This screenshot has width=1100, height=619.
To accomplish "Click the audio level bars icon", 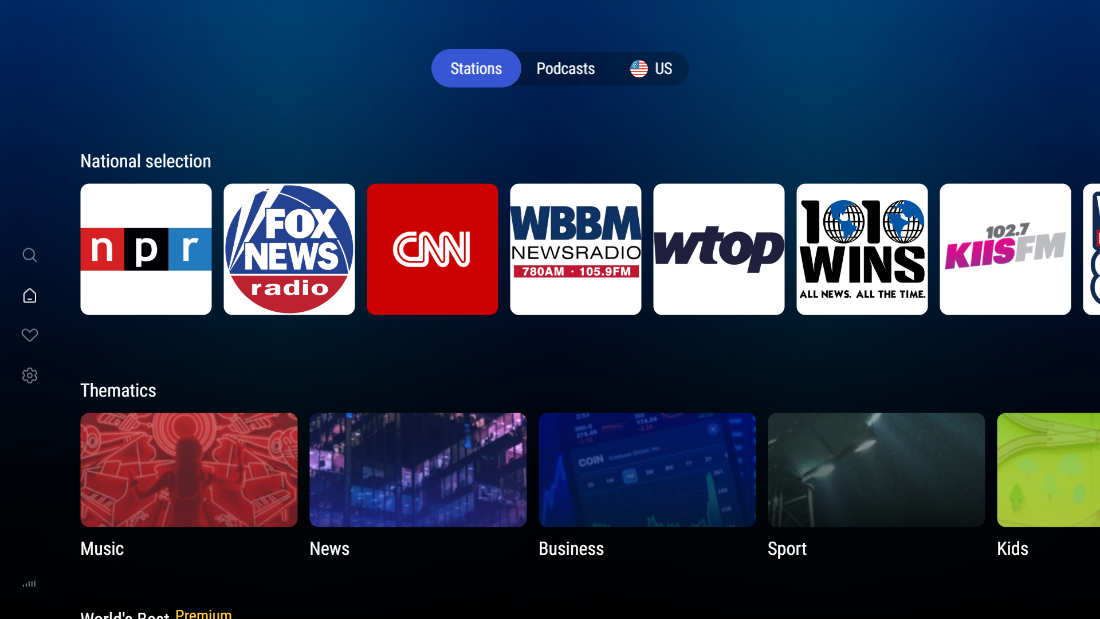I will coord(29,584).
